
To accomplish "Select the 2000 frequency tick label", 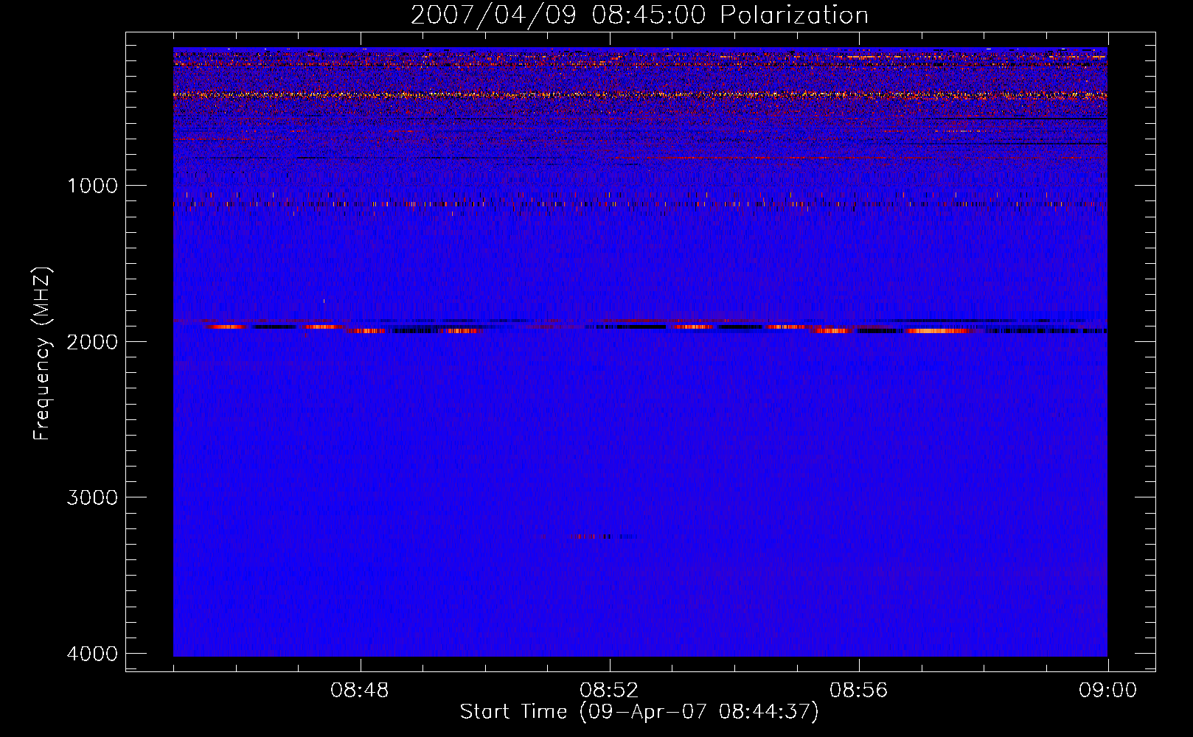I will click(x=92, y=342).
